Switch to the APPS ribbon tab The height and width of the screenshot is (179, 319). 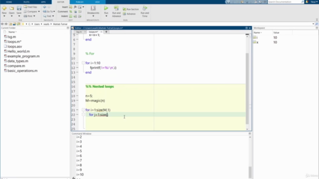pyautogui.click(x=43, y=2)
